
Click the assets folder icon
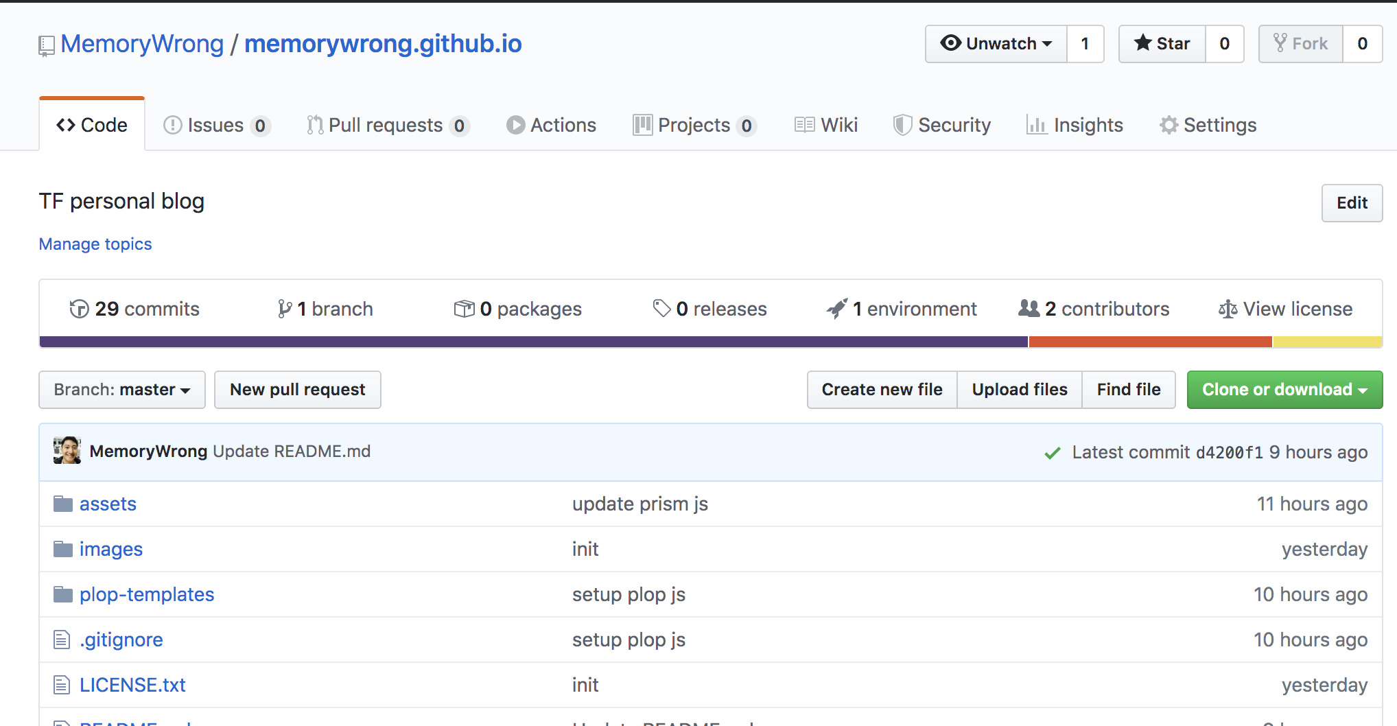[63, 504]
